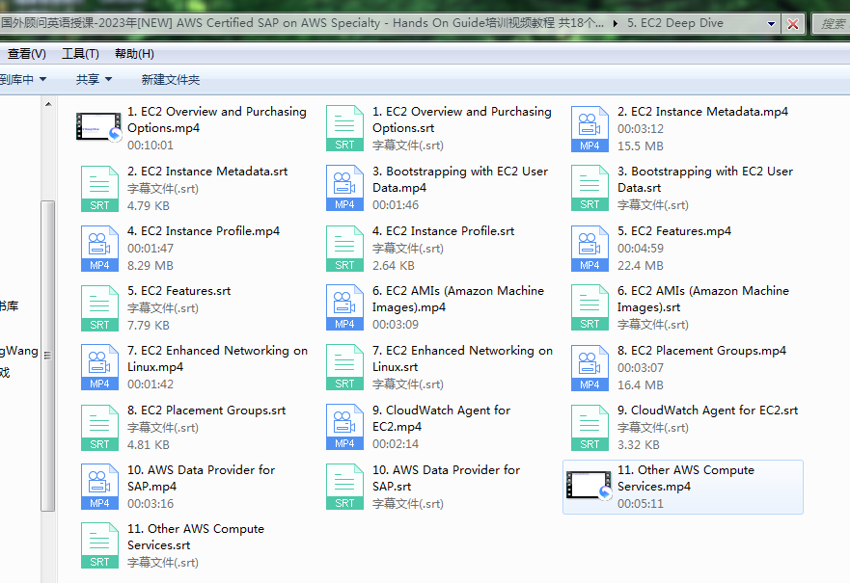Focus the 搜索 search box
850x583 pixels.
pyautogui.click(x=832, y=24)
